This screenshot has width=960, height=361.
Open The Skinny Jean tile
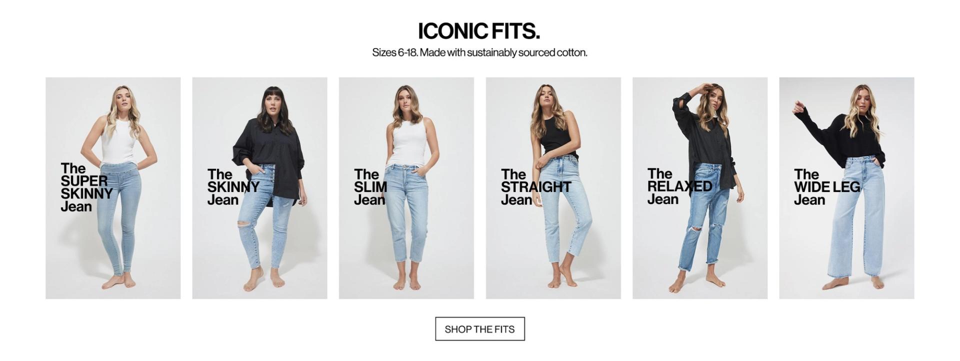259,188
